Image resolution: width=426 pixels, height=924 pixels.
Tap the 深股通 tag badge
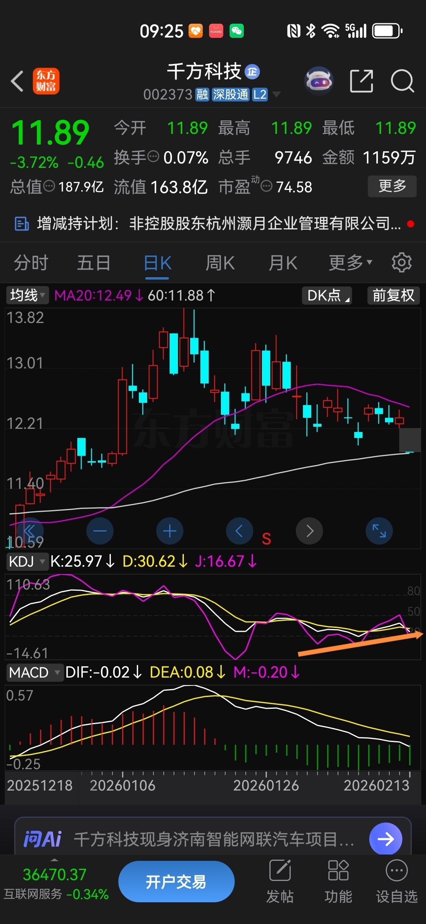[231, 95]
